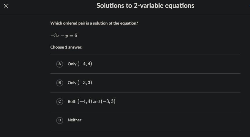The width and height of the screenshot is (250, 137).
Task: Choose the "Only (−4, 4)" answer text
Action: (x=80, y=64)
